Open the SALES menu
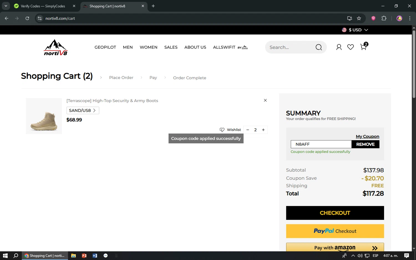 point(171,47)
